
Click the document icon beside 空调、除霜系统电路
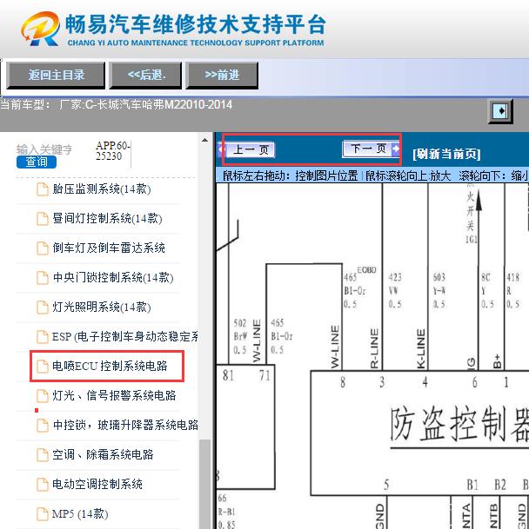click(43, 455)
